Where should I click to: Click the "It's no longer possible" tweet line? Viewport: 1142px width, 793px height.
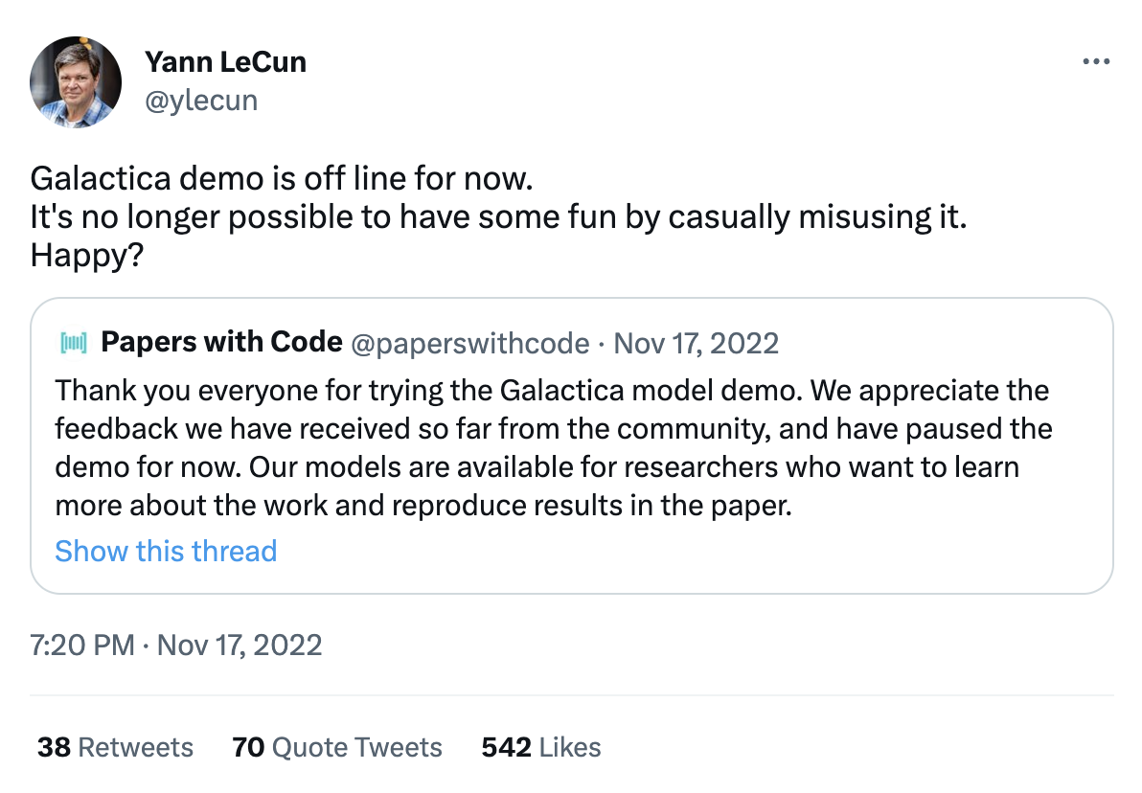(x=498, y=217)
